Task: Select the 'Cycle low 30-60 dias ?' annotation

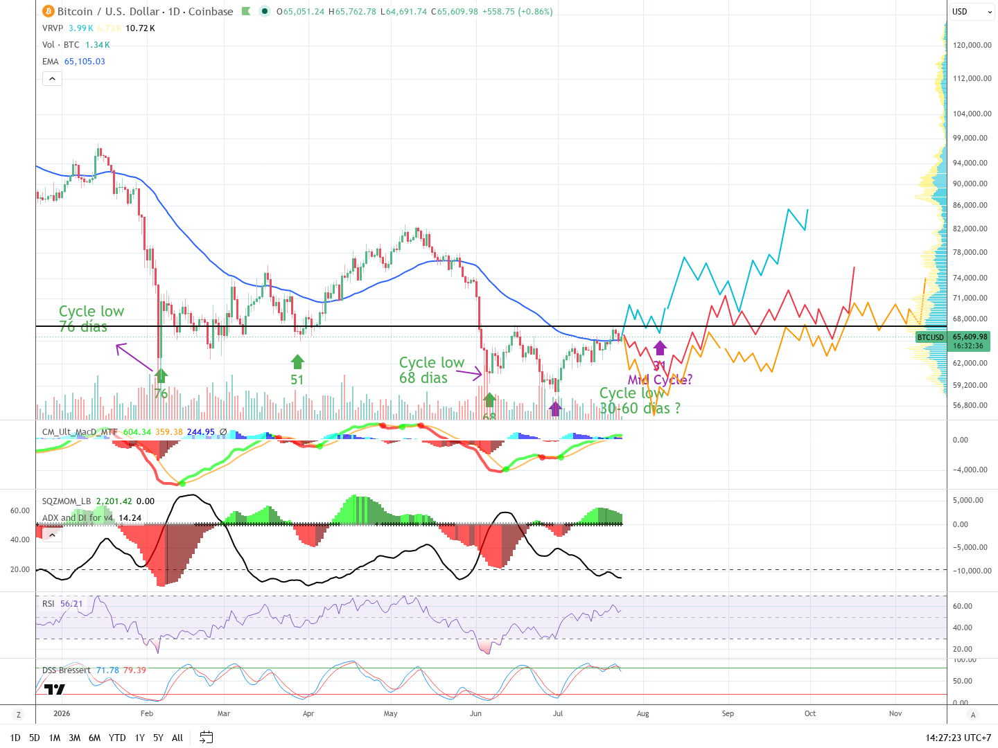Action: tap(640, 401)
